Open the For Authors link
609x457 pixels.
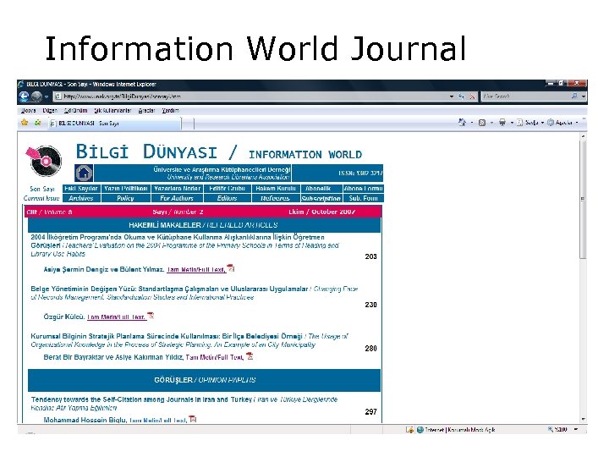point(177,198)
